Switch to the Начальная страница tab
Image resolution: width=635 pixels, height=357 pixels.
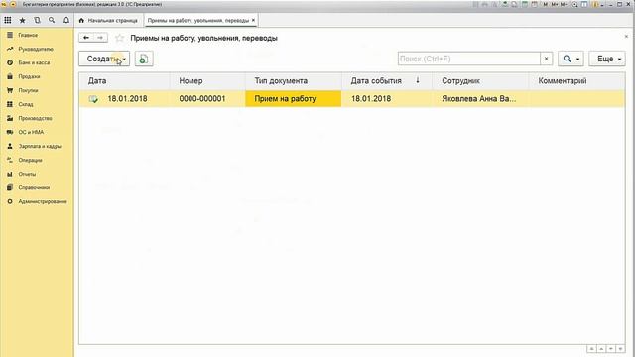click(108, 20)
